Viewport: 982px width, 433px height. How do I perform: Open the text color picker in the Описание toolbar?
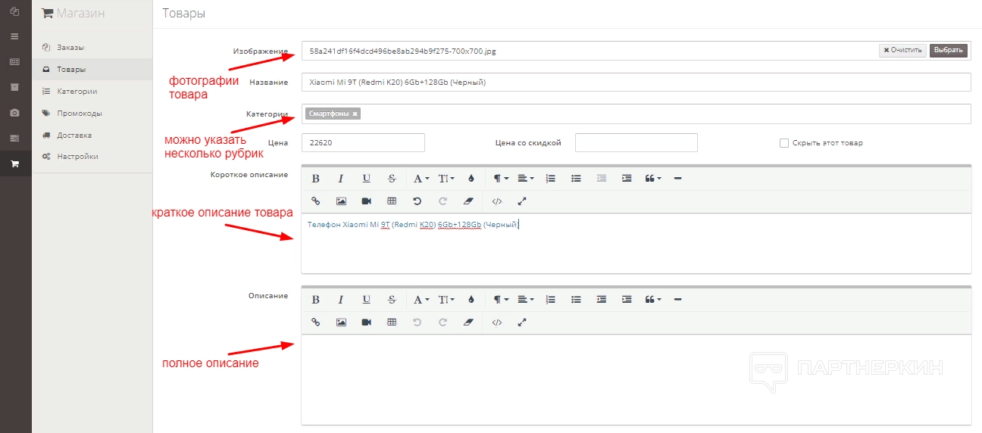(x=471, y=300)
